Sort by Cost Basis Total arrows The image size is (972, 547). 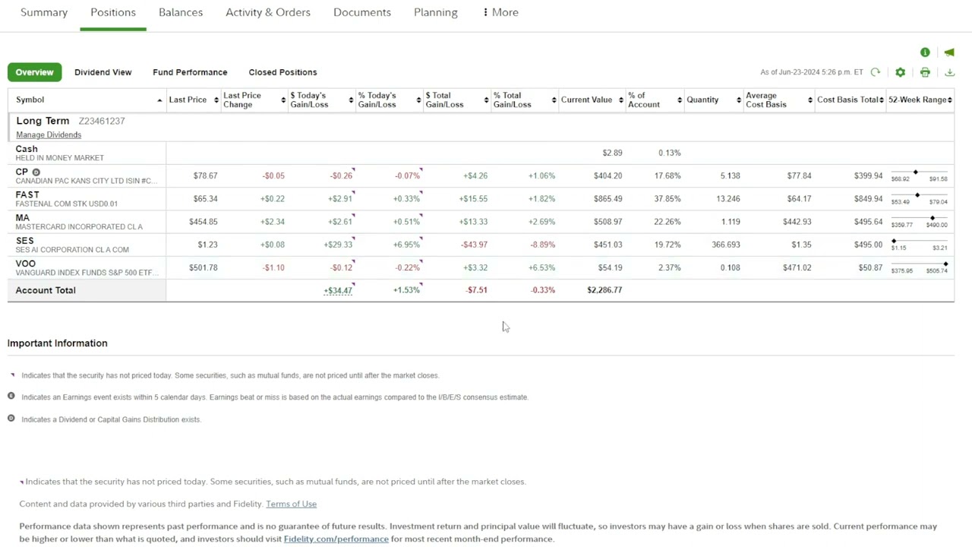(x=882, y=100)
